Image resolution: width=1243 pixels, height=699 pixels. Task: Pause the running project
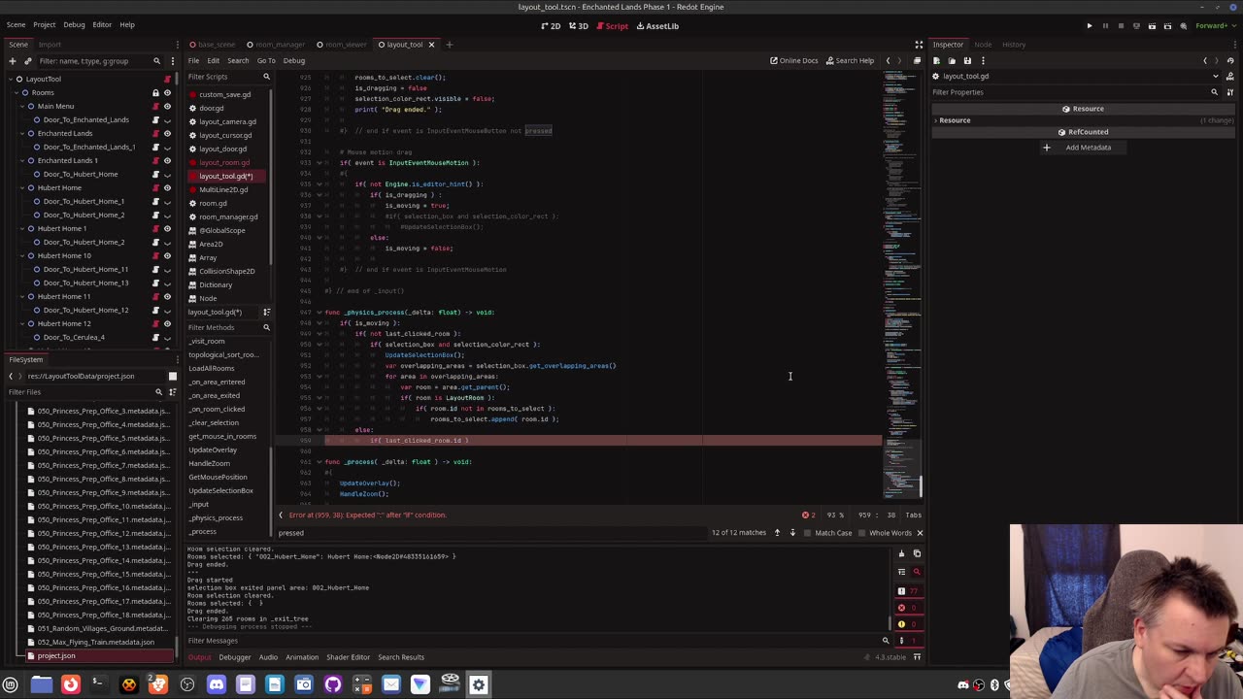[x=1105, y=26]
